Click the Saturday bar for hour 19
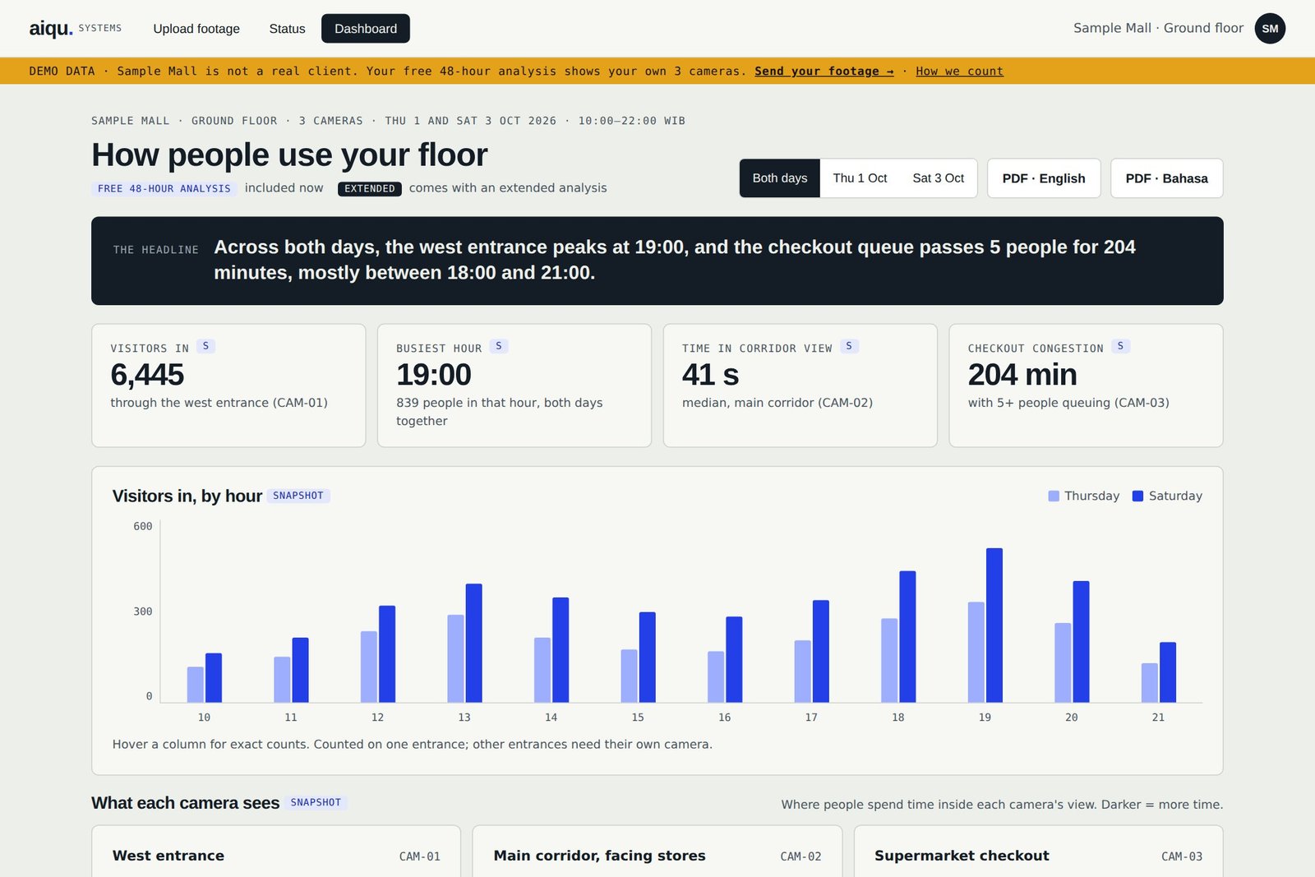Screen dimensions: 1315x877 click(994, 625)
